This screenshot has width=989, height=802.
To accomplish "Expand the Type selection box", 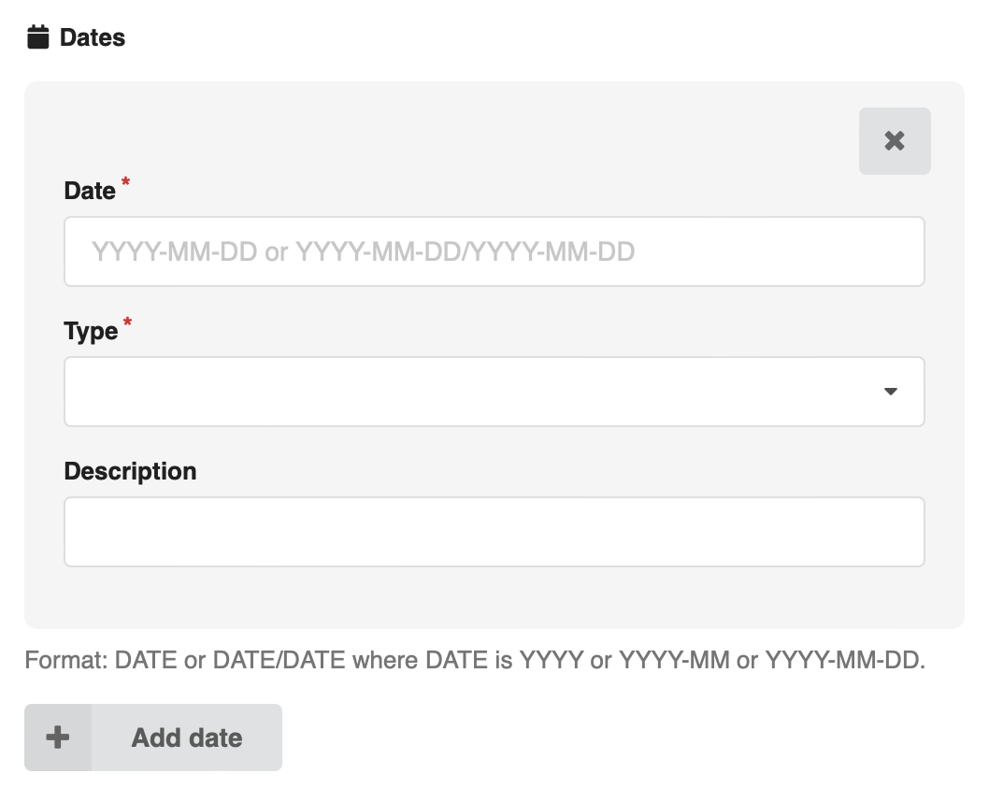I will pyautogui.click(x=494, y=392).
